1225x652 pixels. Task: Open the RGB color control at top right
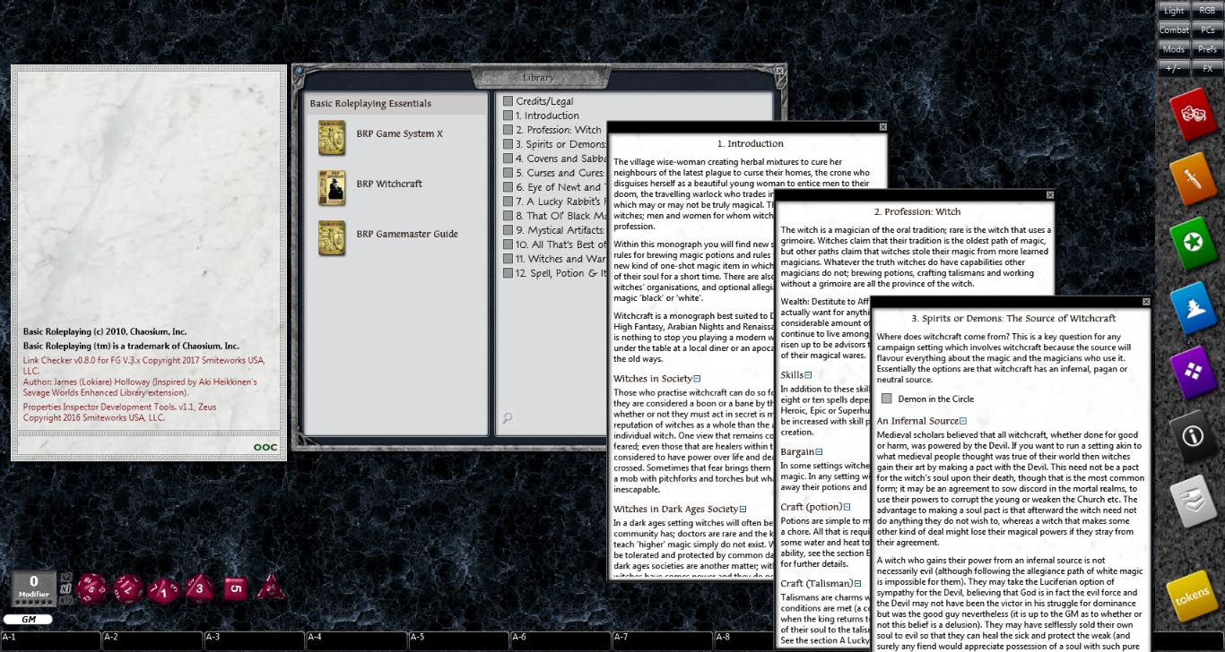point(1209,10)
